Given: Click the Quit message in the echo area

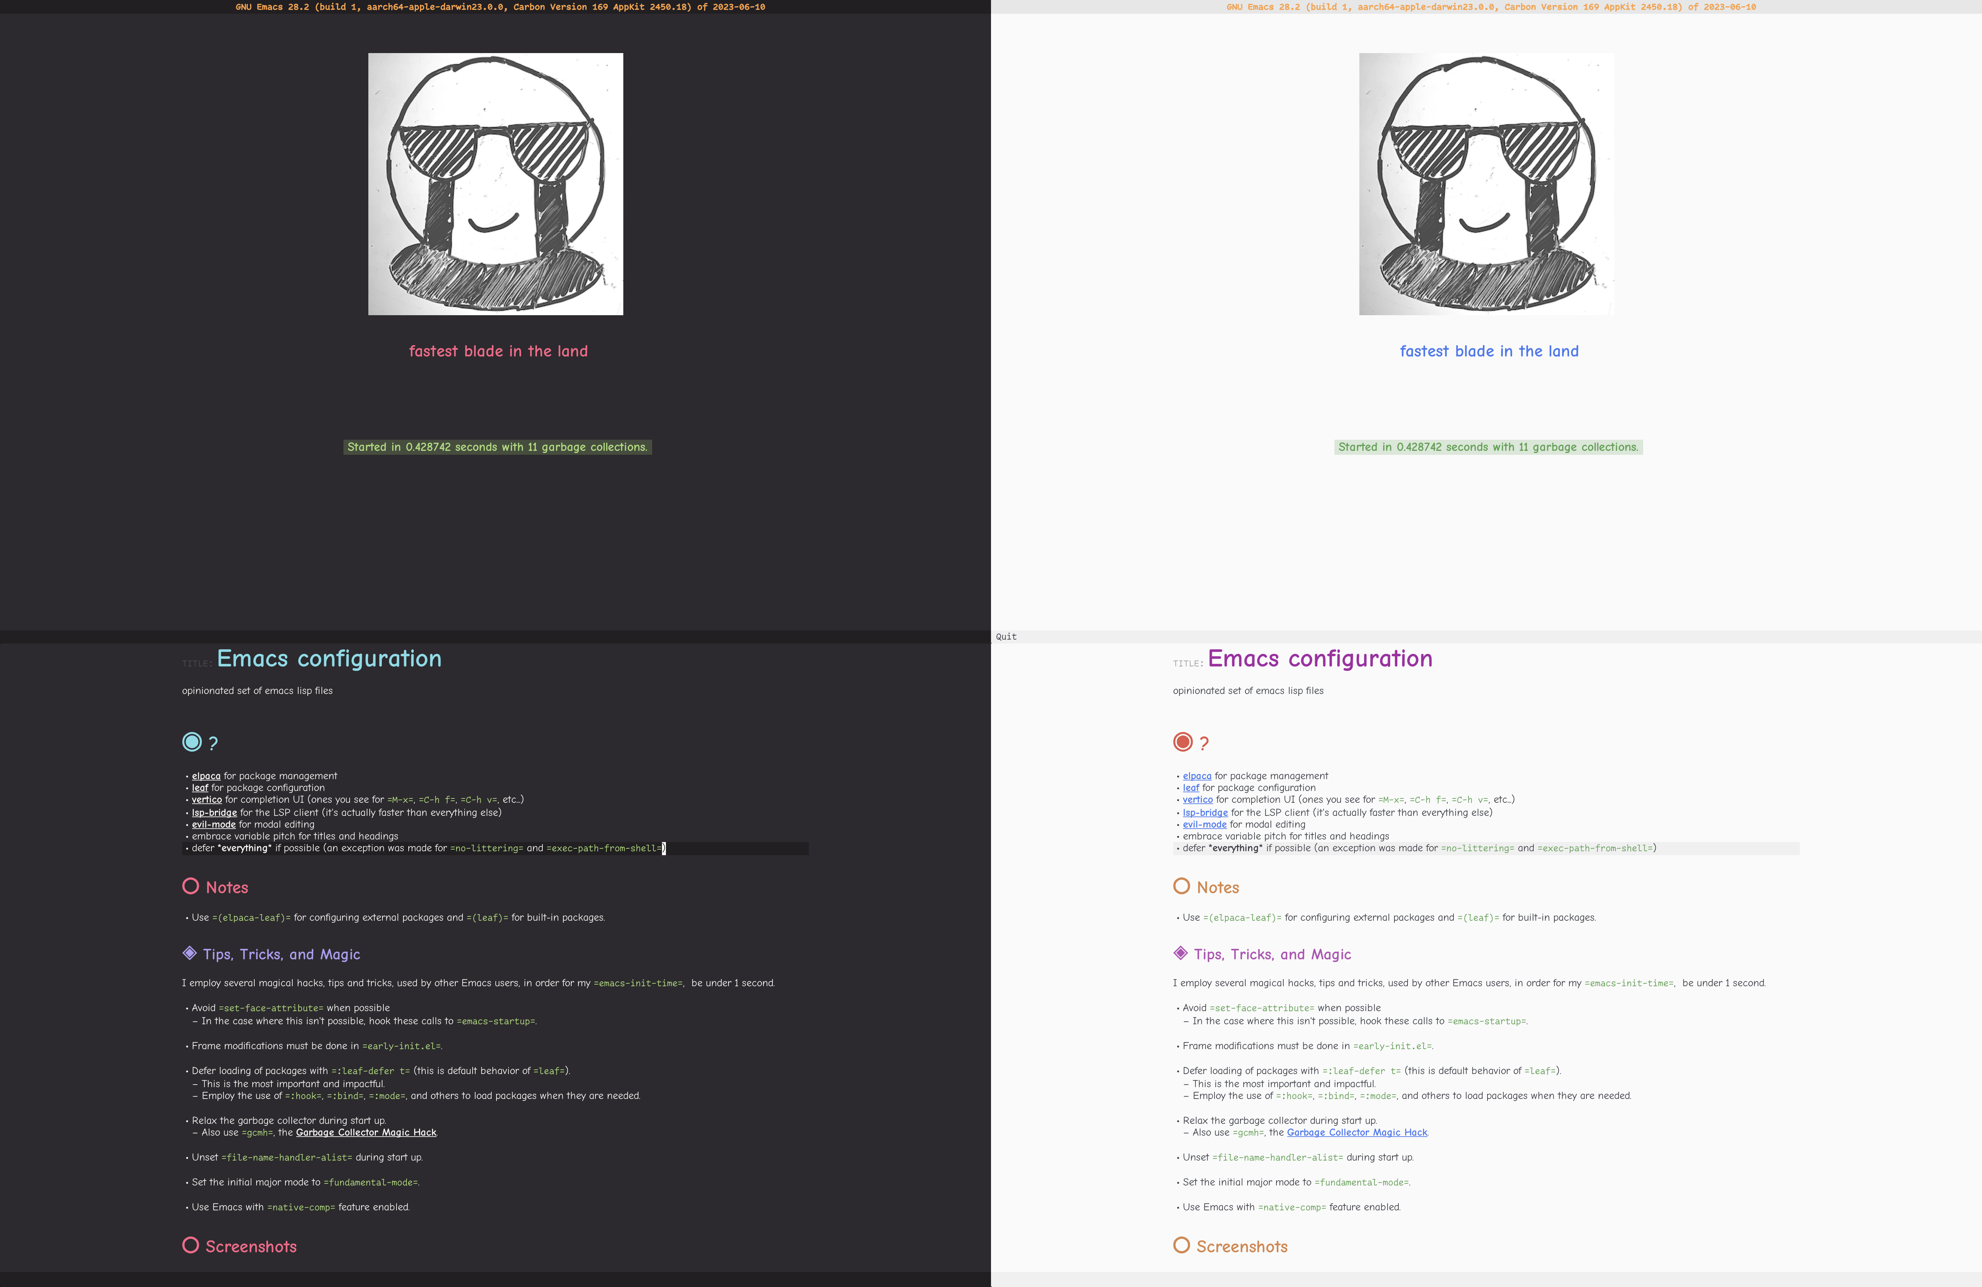Looking at the screenshot, I should point(1006,637).
